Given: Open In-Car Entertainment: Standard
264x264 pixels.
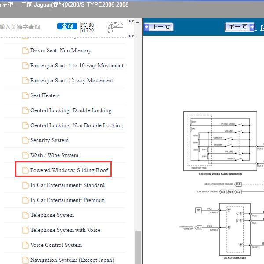Looking at the screenshot, I should (x=67, y=185).
